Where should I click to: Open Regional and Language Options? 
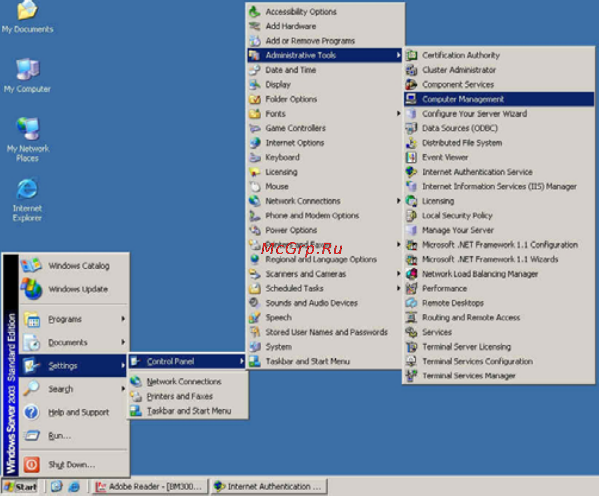tap(324, 259)
